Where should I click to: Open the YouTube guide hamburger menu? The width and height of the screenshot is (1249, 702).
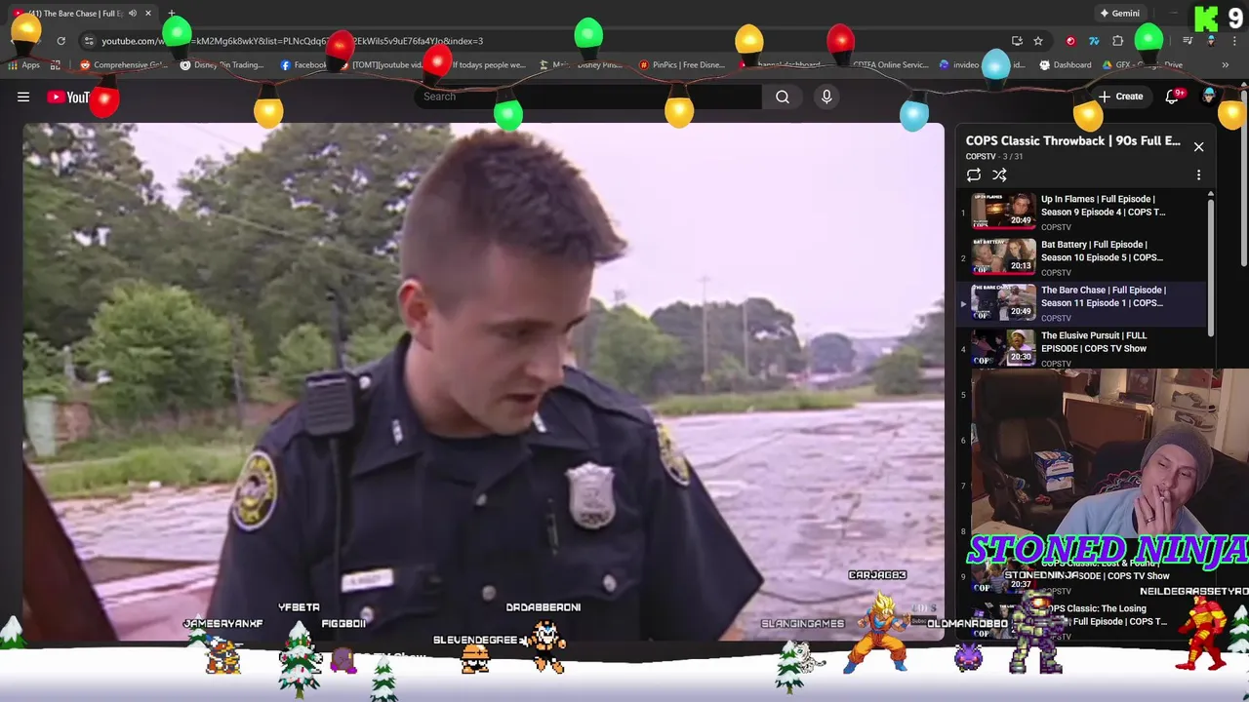coord(23,97)
